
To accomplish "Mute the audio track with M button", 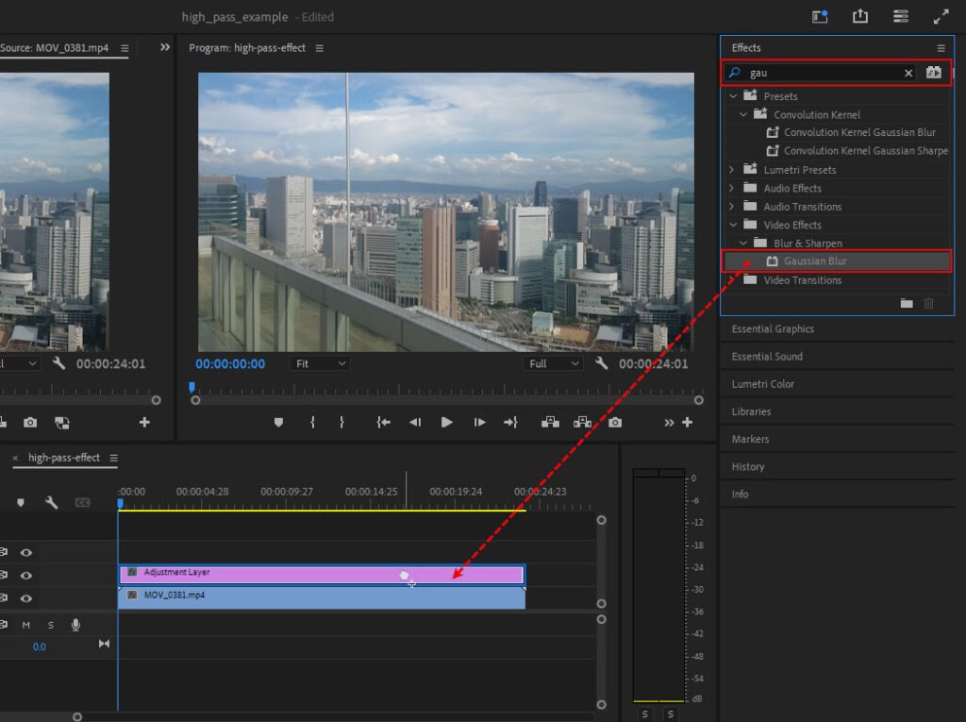I will [x=26, y=625].
